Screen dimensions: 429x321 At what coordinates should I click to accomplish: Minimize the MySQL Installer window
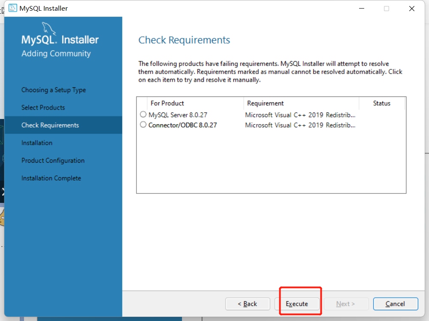tap(362, 9)
